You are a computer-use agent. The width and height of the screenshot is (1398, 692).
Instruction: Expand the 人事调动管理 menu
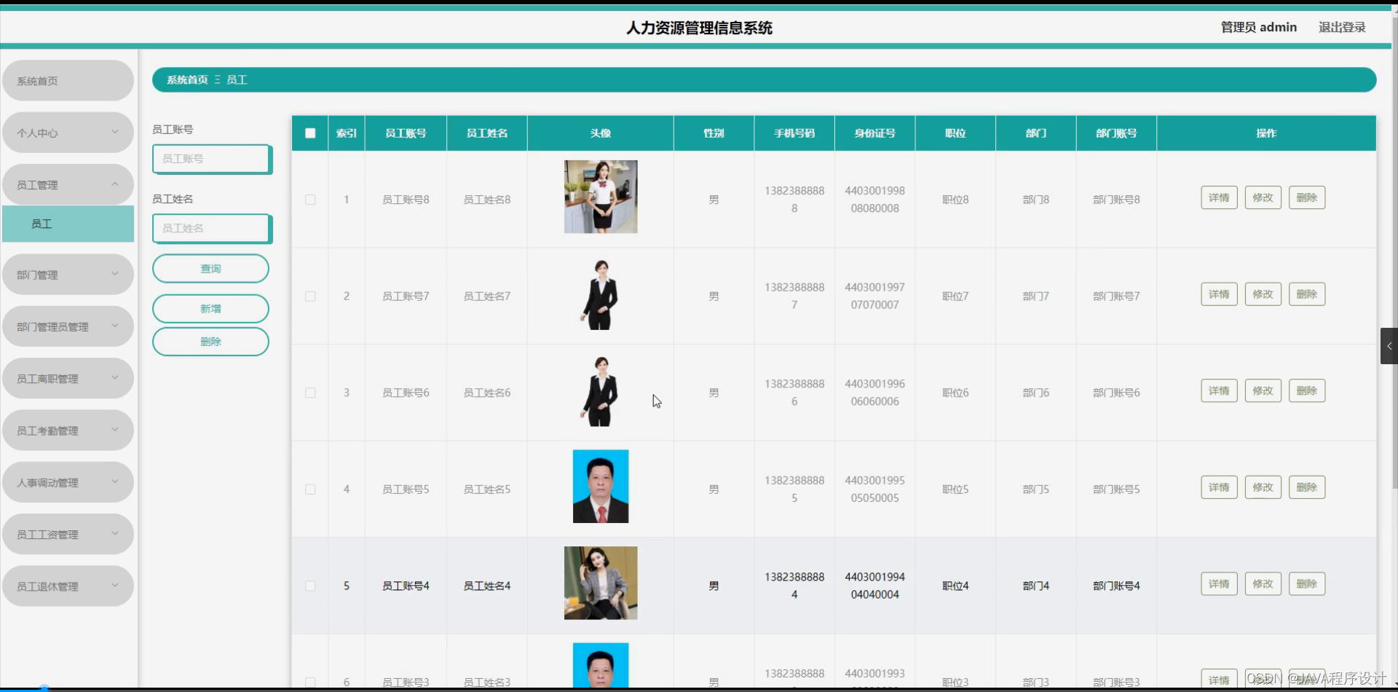point(68,482)
